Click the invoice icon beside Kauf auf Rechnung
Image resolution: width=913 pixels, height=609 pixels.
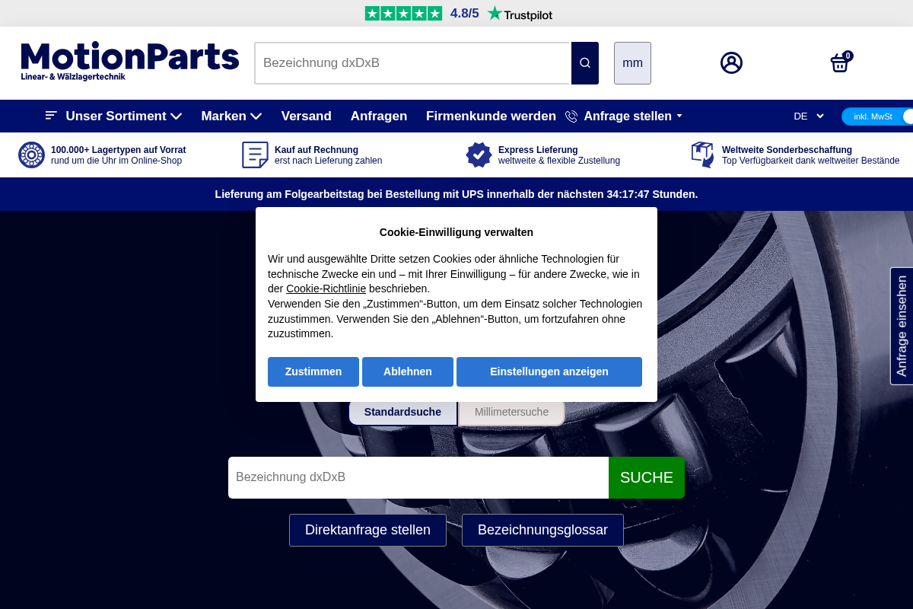[x=255, y=155]
